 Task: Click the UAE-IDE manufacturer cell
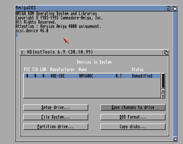pos(57,76)
